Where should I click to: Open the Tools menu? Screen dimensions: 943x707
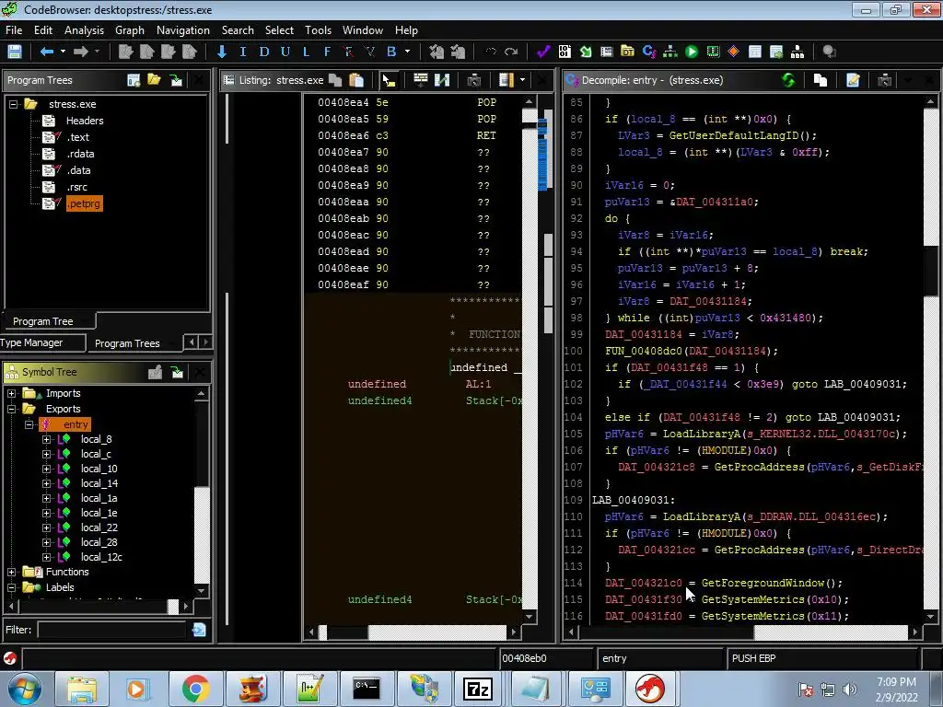pos(318,30)
